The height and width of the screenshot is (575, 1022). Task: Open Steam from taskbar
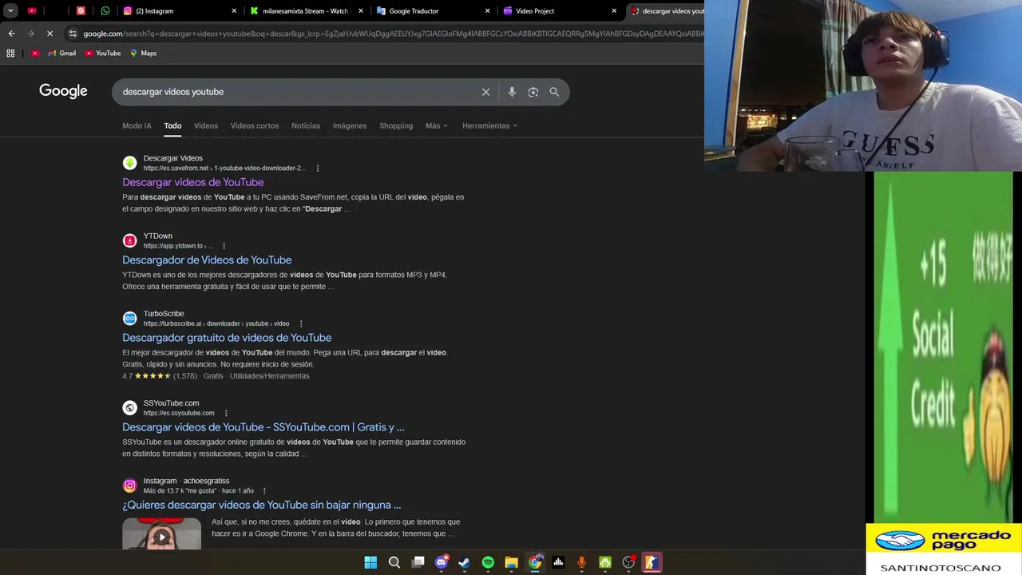pyautogui.click(x=464, y=562)
